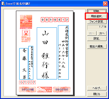This screenshot has height=99, width=109.
Task: Edit the sender with 差出人編集
Action: tap(97, 46)
